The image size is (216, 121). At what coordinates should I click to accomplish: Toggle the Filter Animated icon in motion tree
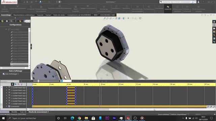(16, 84)
